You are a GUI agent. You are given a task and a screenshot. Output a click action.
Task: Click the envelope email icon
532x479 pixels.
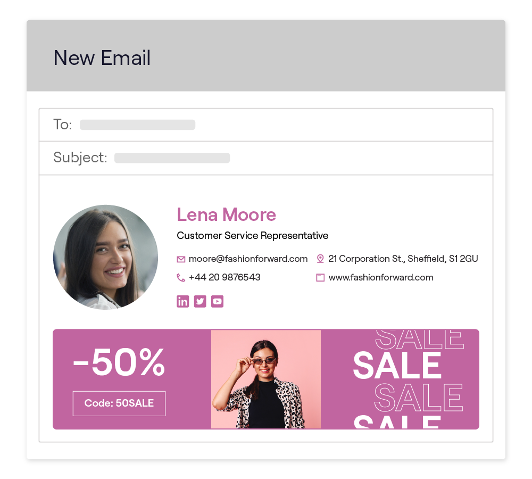click(181, 259)
